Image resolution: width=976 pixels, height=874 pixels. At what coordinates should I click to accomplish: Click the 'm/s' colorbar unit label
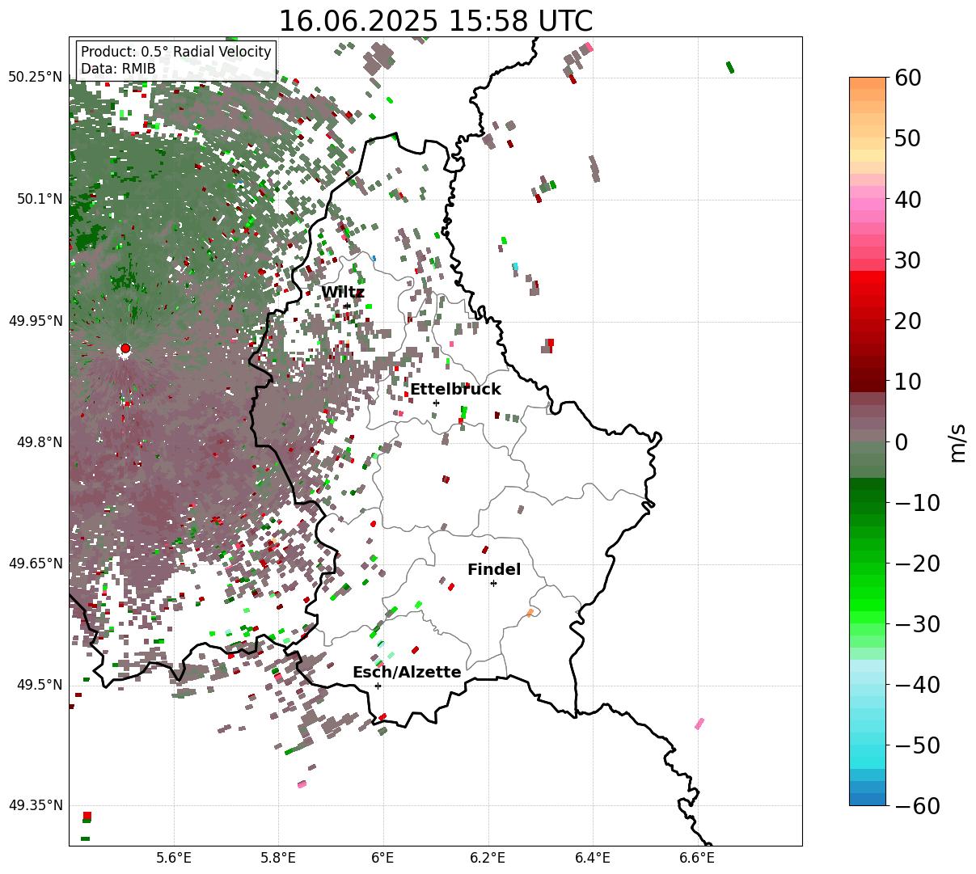click(957, 442)
